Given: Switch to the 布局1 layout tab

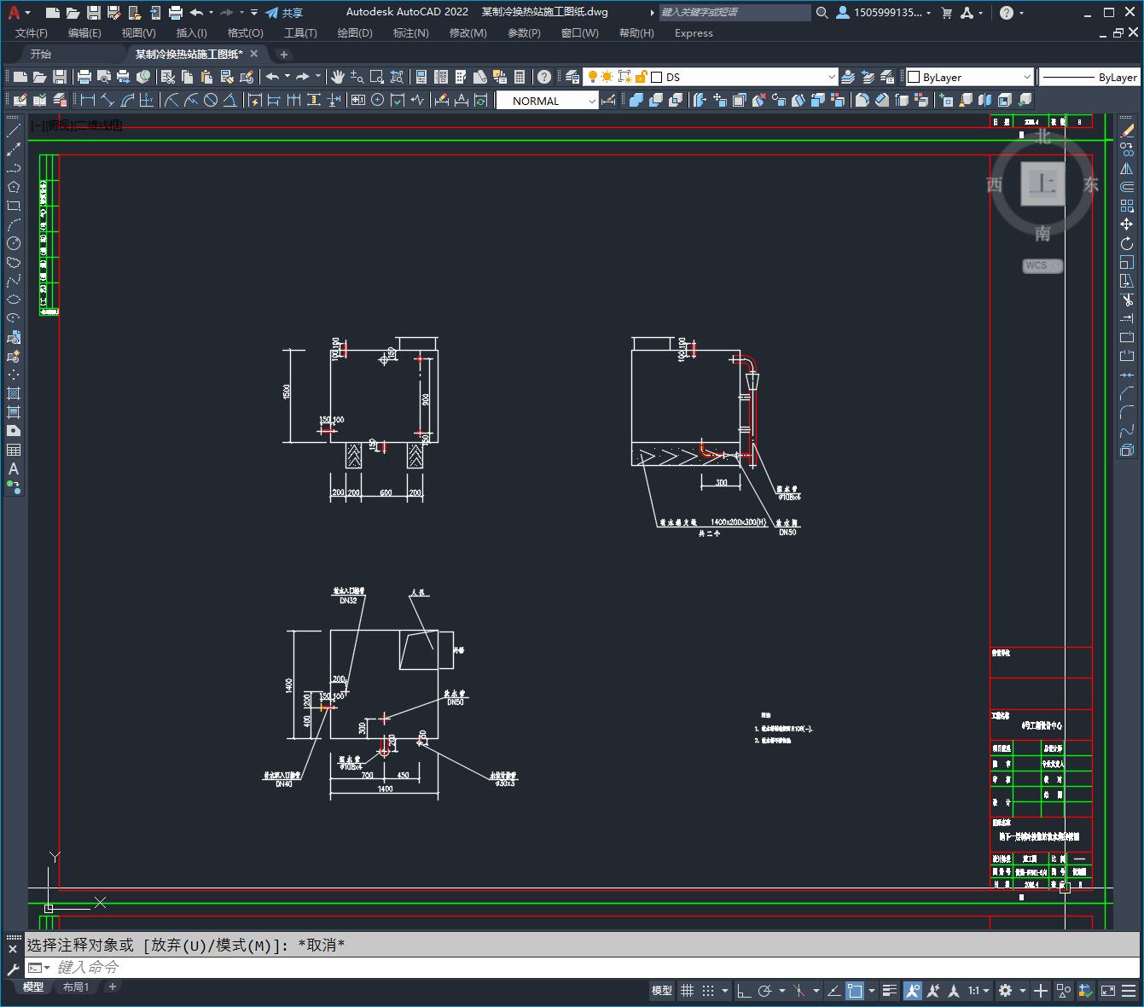Looking at the screenshot, I should click(x=76, y=987).
